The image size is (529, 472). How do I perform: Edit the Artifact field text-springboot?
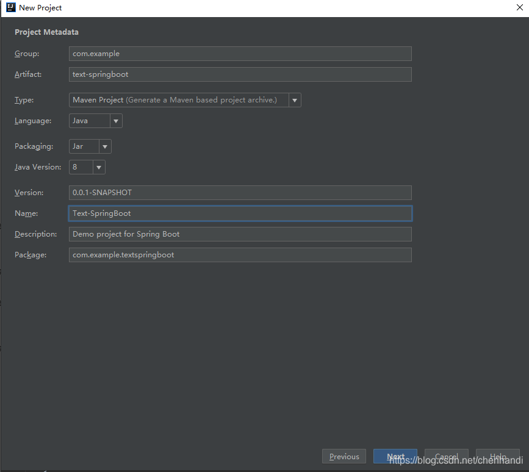point(240,74)
